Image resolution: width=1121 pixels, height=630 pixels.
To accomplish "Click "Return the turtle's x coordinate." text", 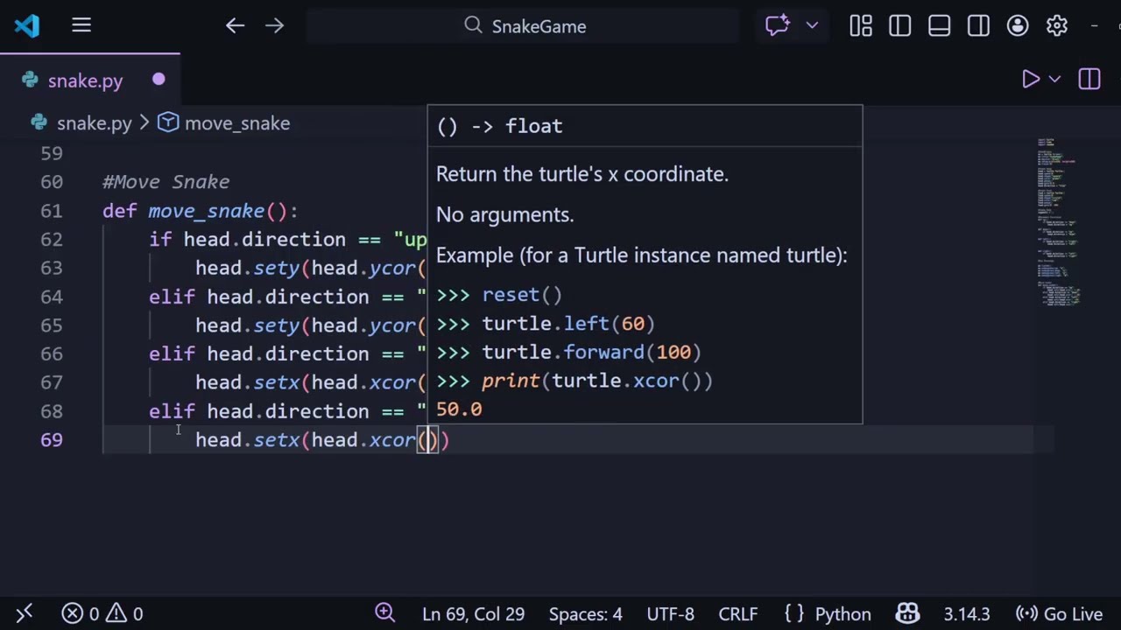I will [582, 174].
